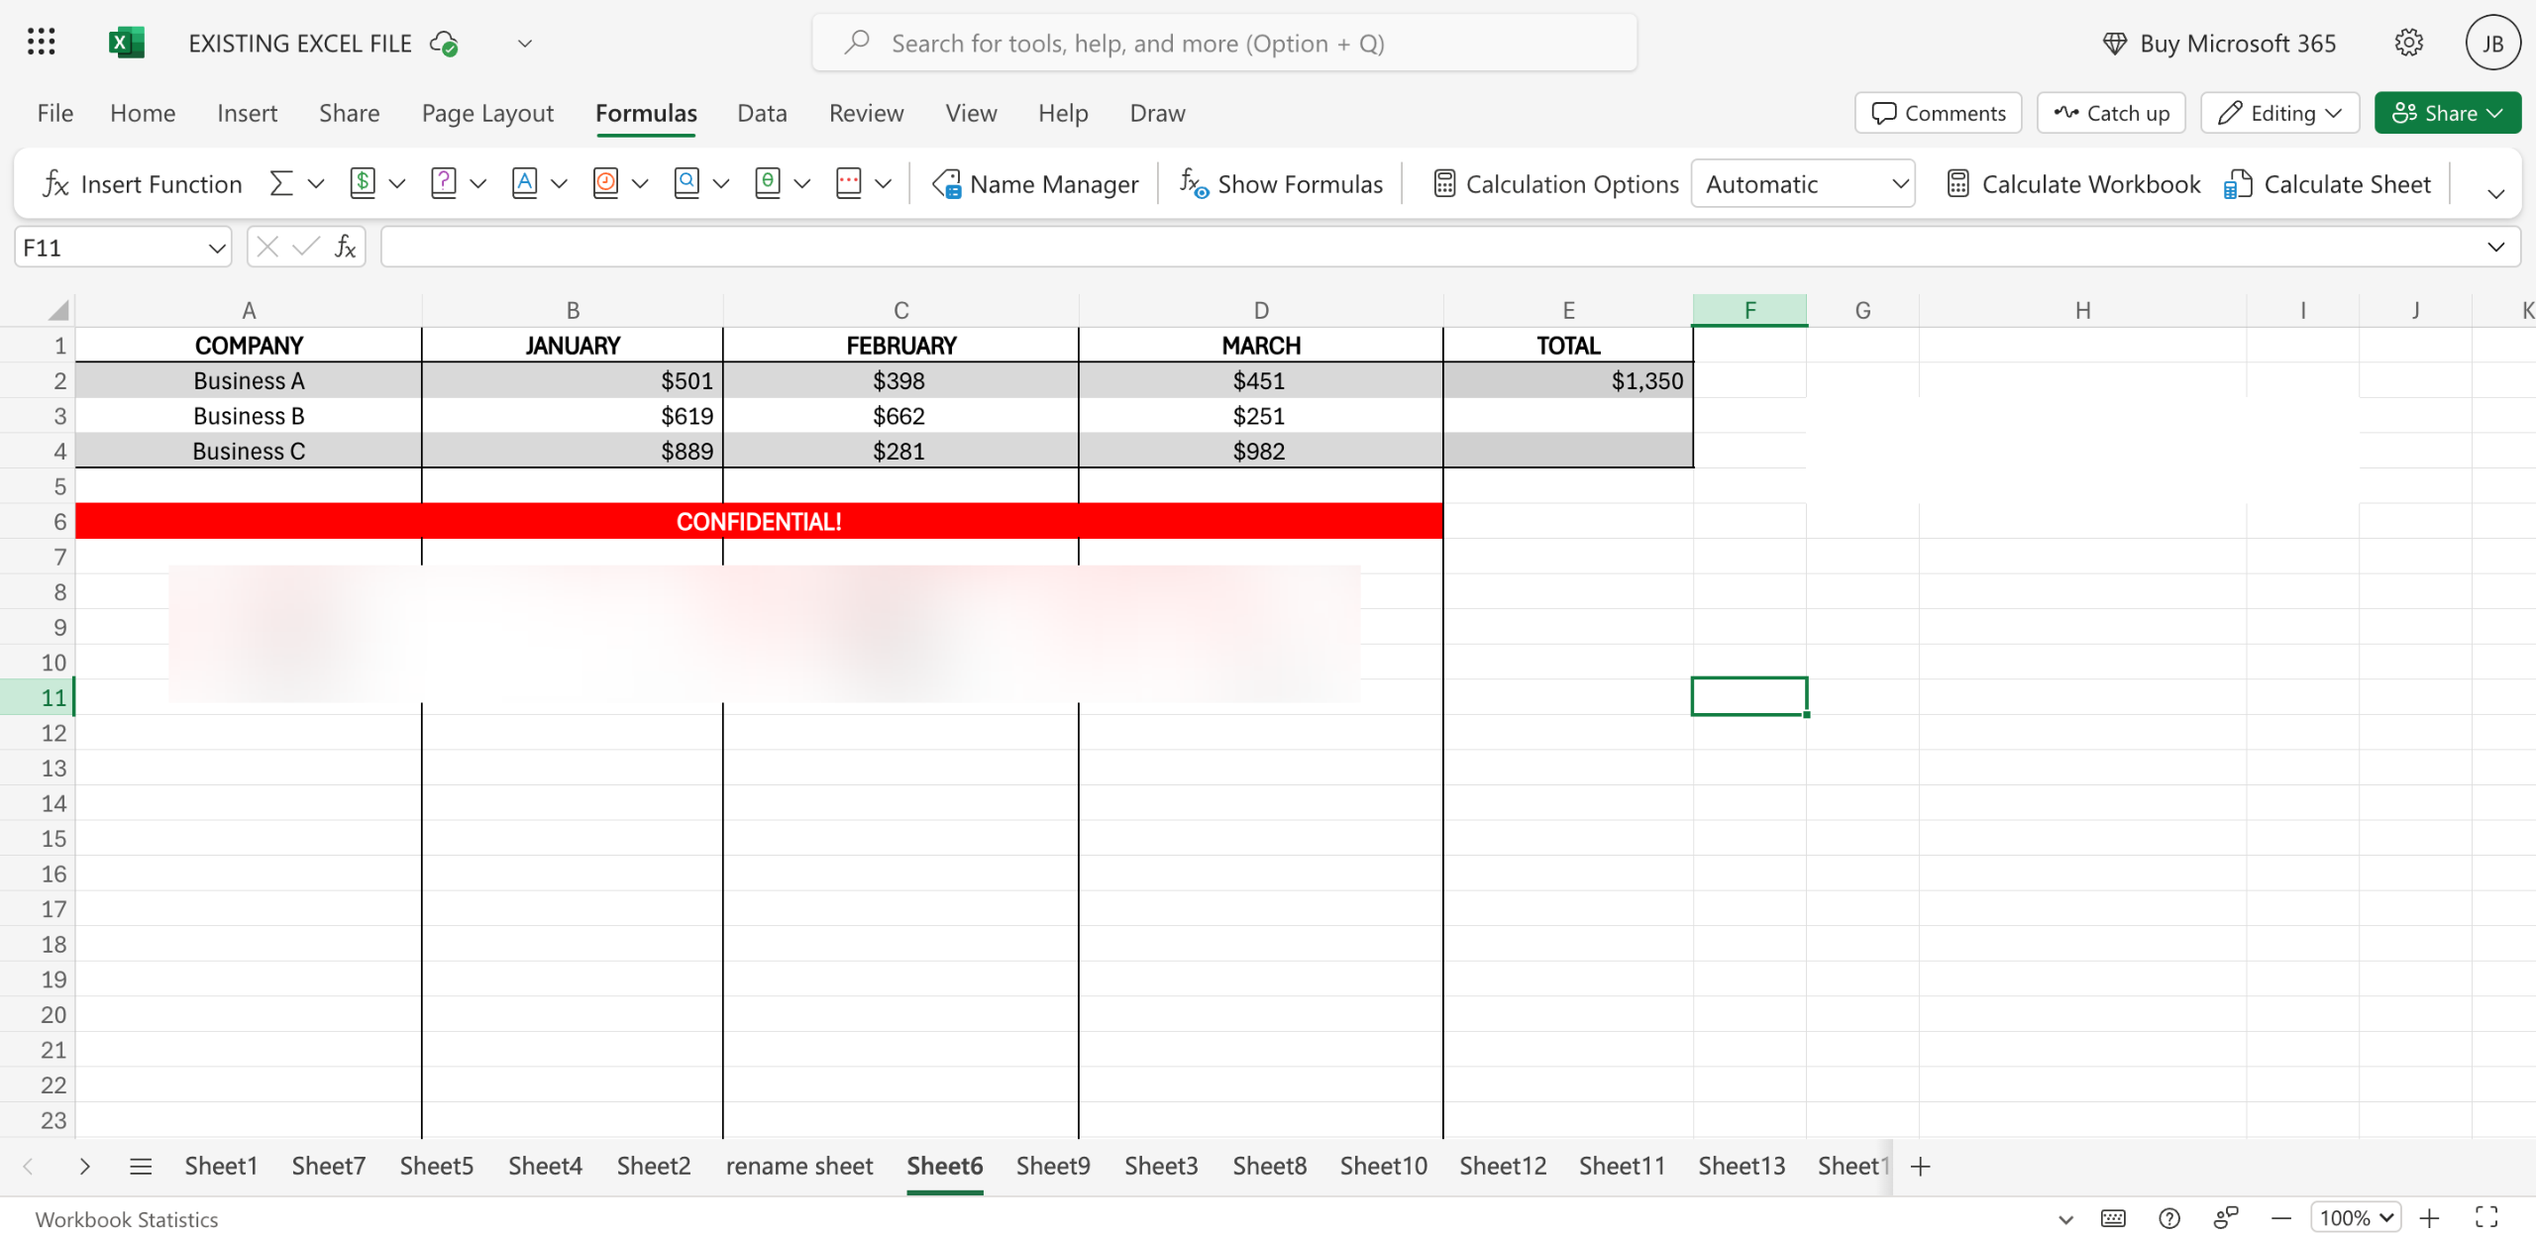
Task: Open the Lookup & Reference functions icon
Action: pos(687,184)
